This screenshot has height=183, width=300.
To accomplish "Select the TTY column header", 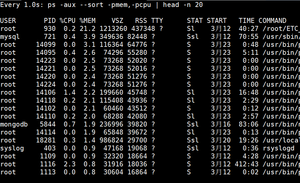I will coord(157,21).
